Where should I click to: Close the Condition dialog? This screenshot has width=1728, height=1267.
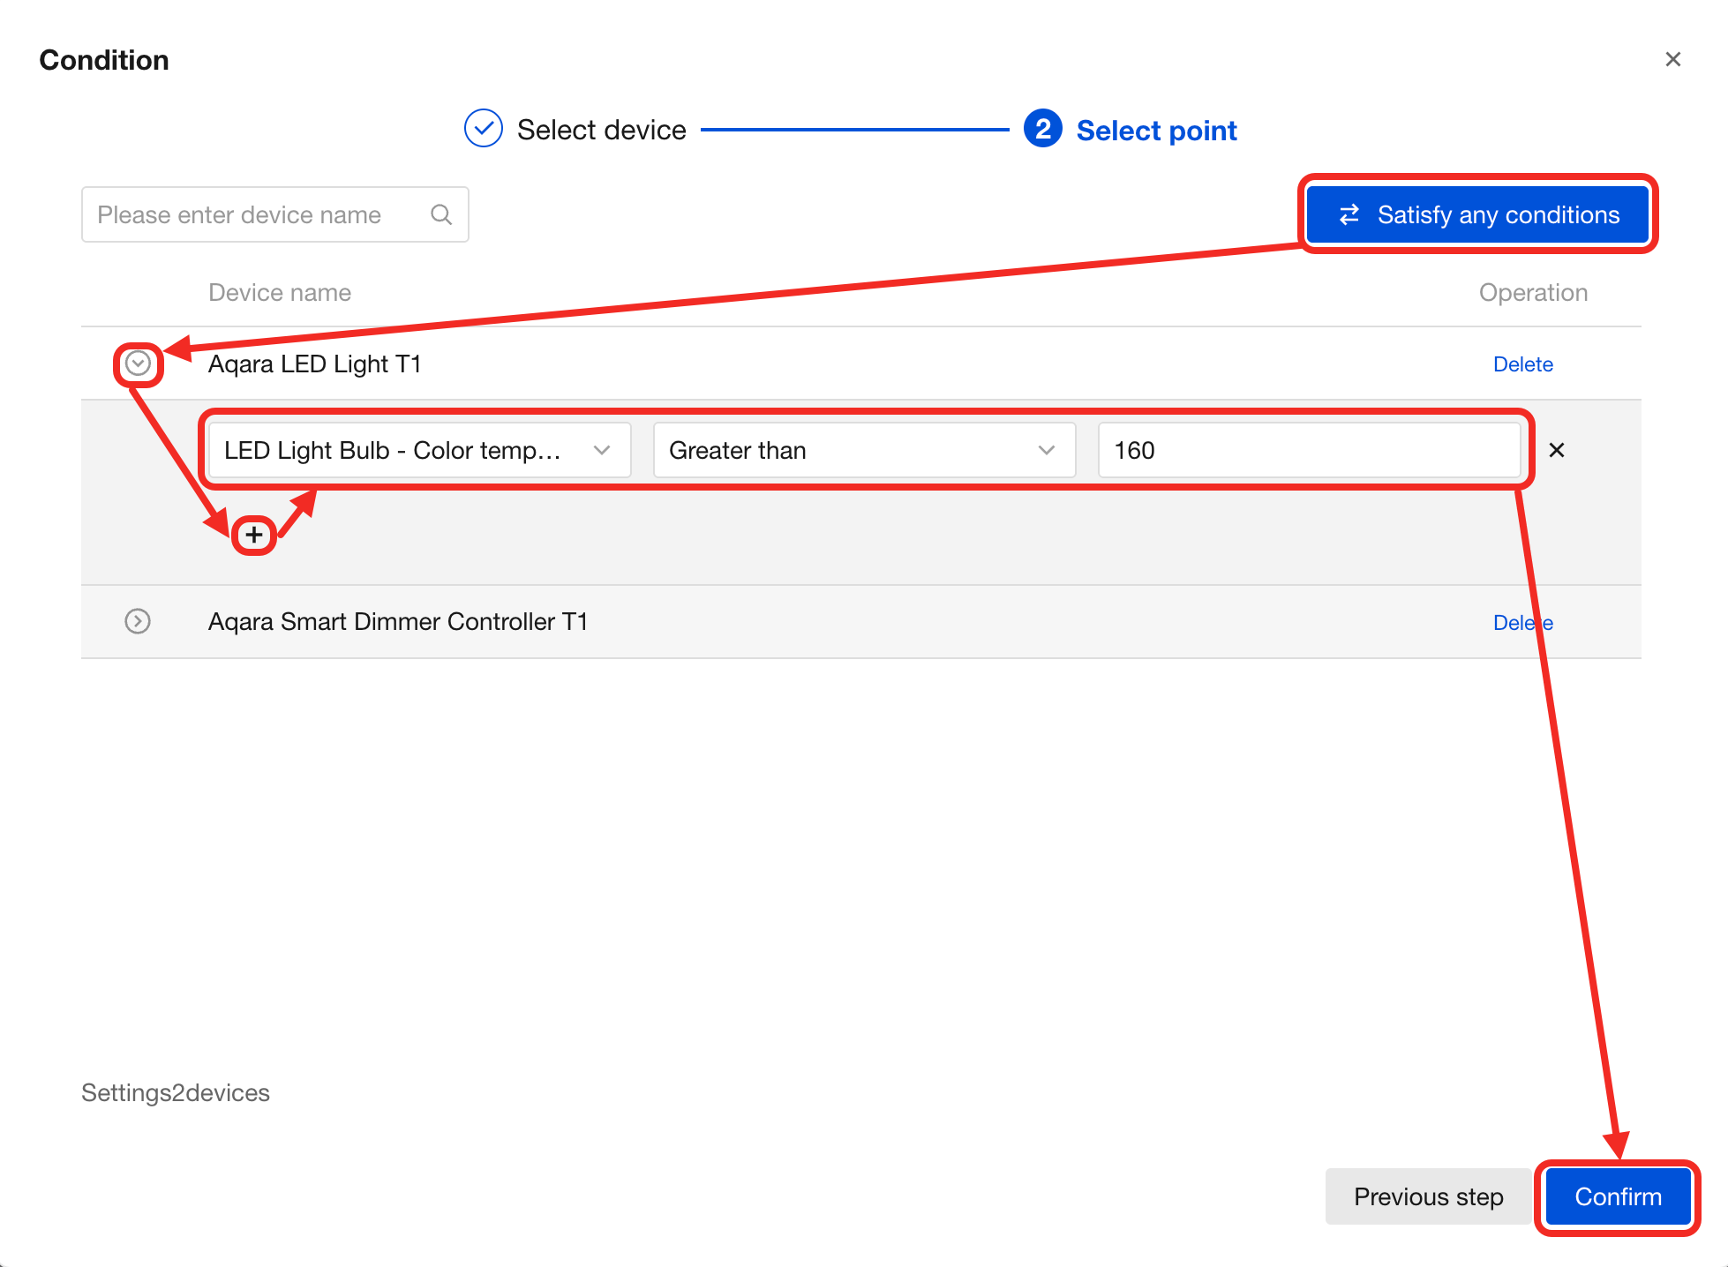point(1672,59)
